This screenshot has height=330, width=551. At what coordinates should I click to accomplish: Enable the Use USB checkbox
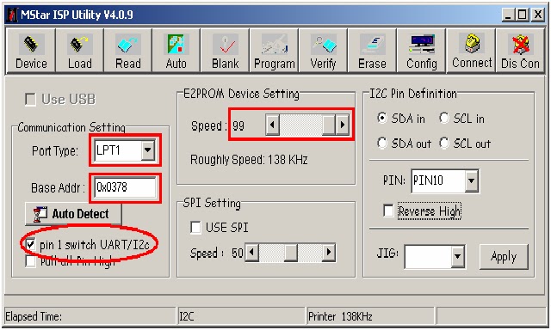click(x=31, y=99)
